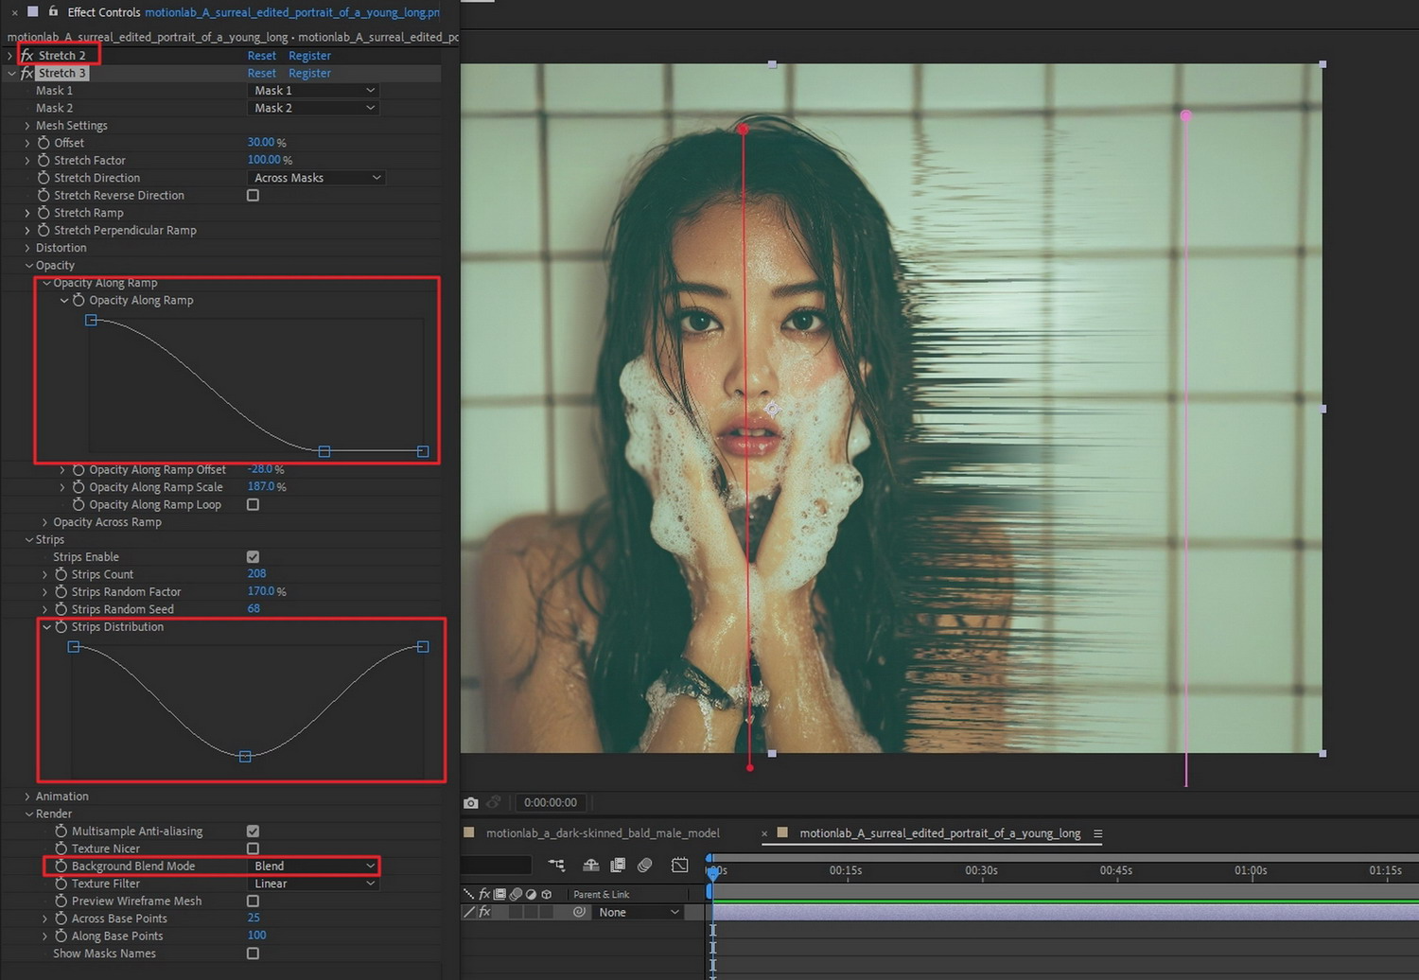The height and width of the screenshot is (980, 1419).
Task: Click the Opacity Along Ramp Offset stopwatch
Action: 79,470
